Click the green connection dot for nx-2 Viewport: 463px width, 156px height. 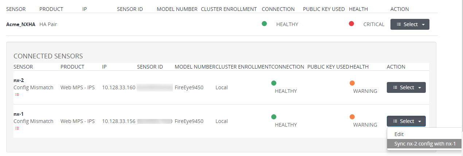coord(274,83)
